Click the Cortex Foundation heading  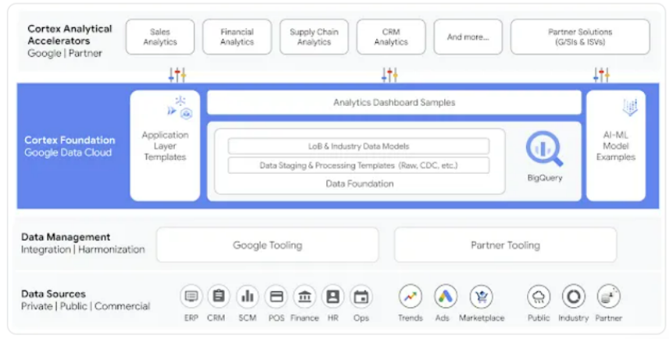click(69, 140)
